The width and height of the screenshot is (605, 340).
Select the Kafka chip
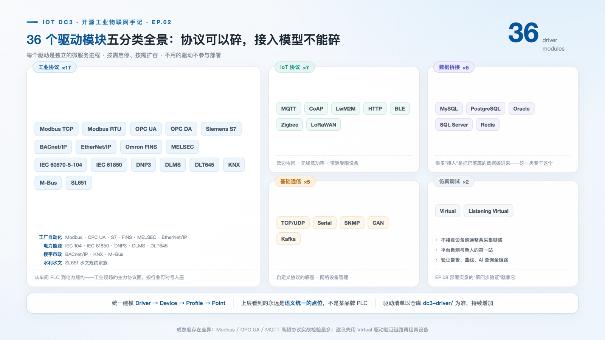289,239
